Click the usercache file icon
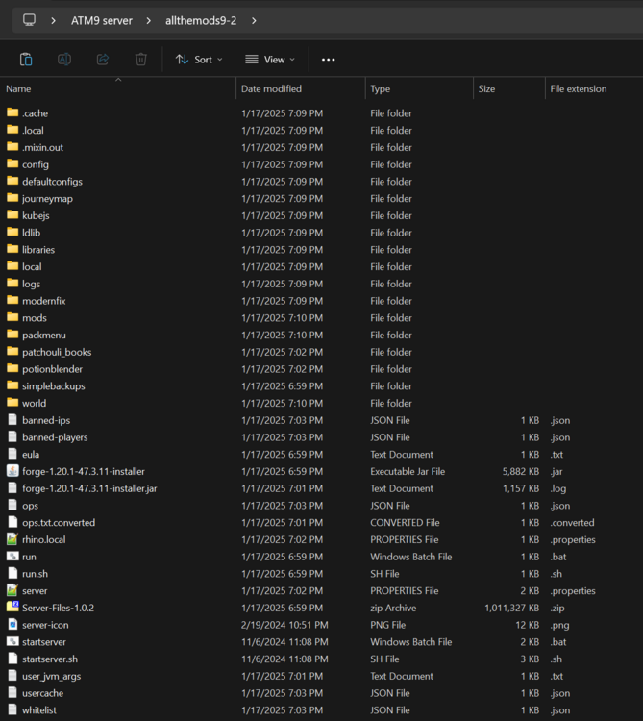Viewport: 643px width, 721px height. [x=12, y=692]
